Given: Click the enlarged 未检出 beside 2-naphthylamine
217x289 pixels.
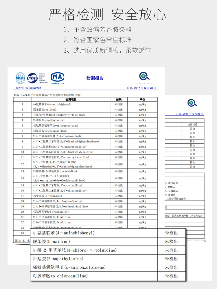Looking at the screenshot, I should 171,259.
